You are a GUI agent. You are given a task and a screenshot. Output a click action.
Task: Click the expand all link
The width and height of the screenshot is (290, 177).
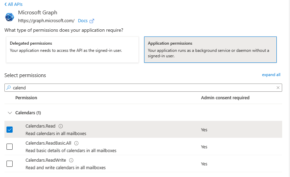tap(271, 75)
